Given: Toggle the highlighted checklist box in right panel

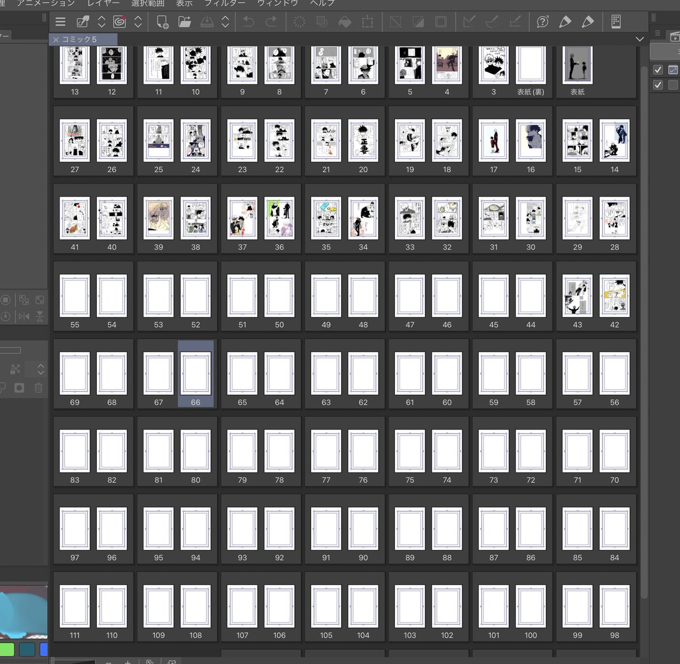Looking at the screenshot, I should tap(673, 70).
